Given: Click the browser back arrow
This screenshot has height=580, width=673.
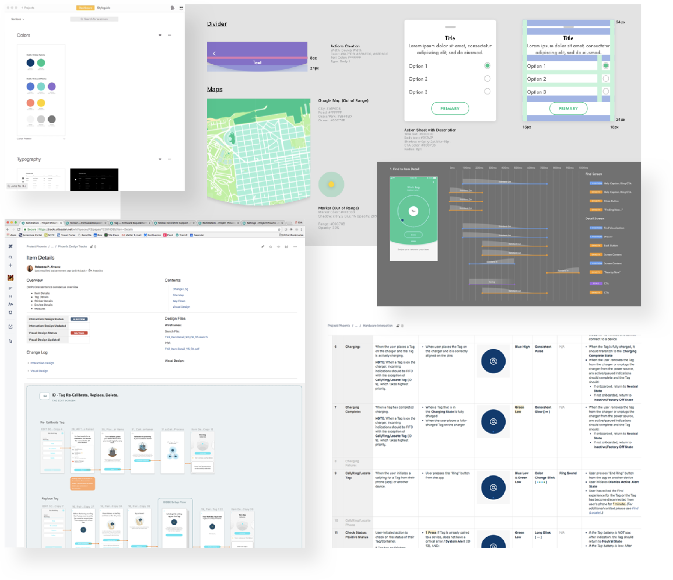Looking at the screenshot, I should click(8, 229).
